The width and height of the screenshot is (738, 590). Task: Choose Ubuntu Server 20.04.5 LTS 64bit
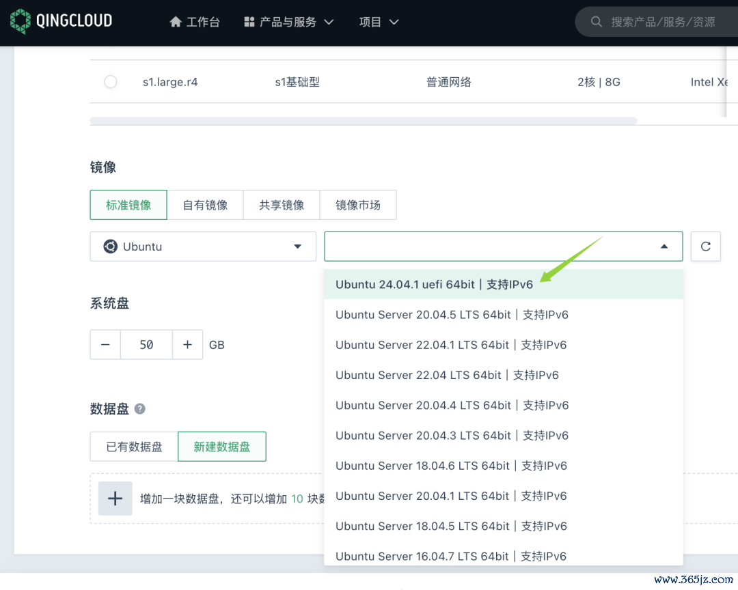503,314
